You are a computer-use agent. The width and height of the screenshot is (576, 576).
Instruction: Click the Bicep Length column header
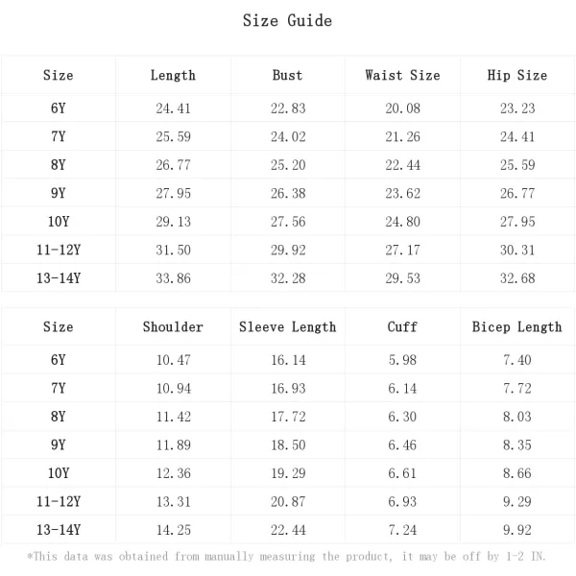[x=517, y=327]
